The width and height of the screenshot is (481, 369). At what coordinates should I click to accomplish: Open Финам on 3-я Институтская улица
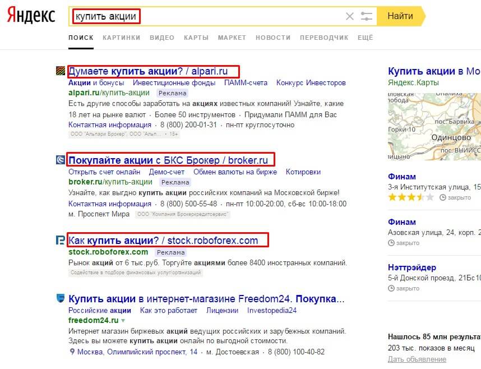[x=402, y=177]
